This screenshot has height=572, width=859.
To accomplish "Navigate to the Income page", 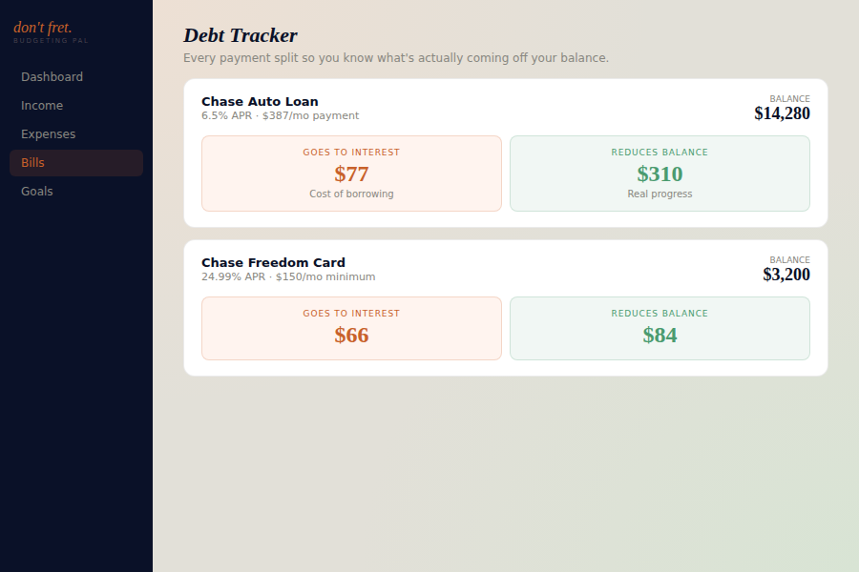I will point(42,105).
